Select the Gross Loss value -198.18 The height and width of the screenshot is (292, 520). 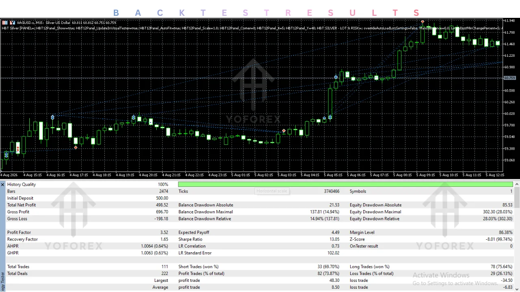(x=161, y=219)
